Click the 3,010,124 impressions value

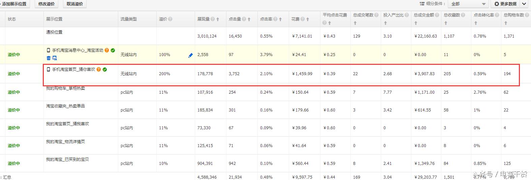[x=207, y=36]
